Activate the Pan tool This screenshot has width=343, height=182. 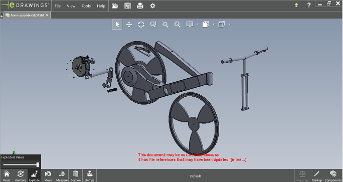tap(129, 25)
